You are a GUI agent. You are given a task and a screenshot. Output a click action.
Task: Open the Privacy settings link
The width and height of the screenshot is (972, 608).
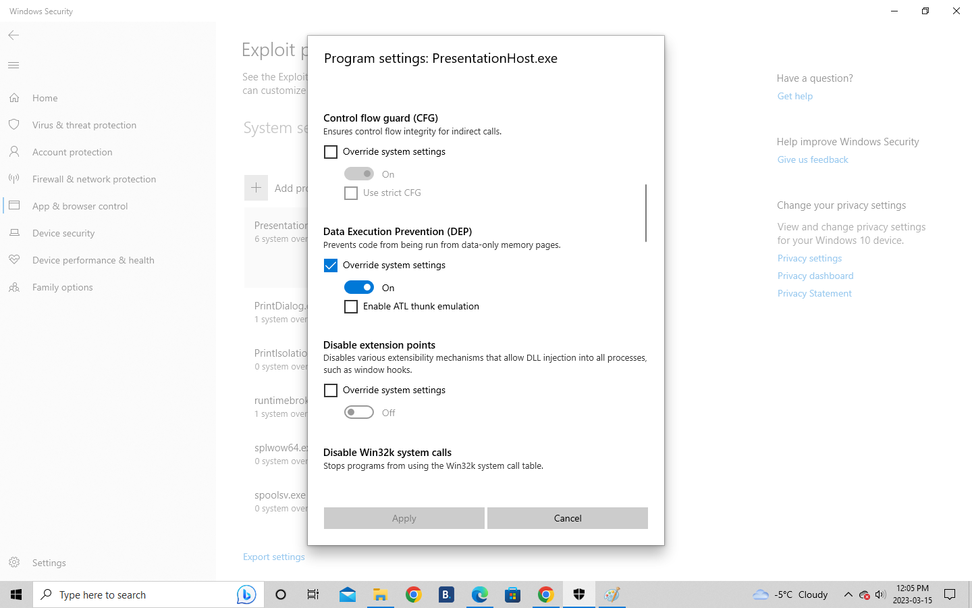tap(809, 258)
